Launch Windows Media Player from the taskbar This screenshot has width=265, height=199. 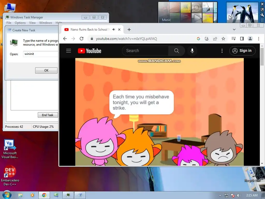click(x=32, y=195)
